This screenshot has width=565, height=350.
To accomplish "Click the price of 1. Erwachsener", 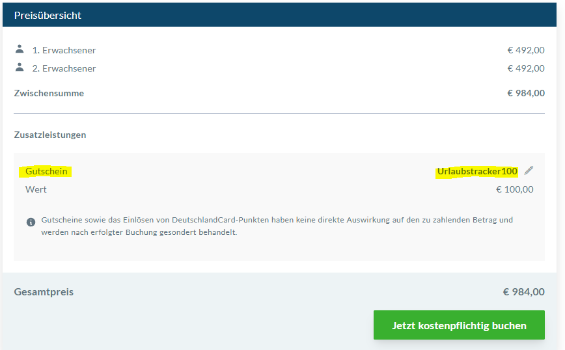I will tap(526, 50).
